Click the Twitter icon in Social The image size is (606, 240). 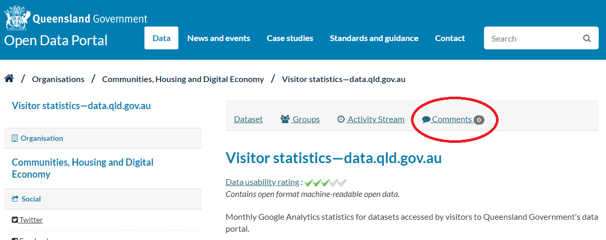(15, 220)
